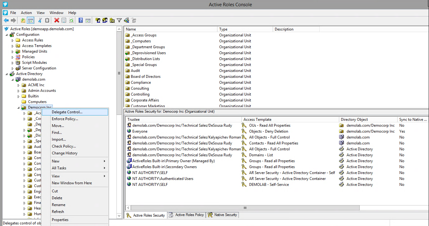
Task: Sort by the Trustee column header
Action: pyautogui.click(x=184, y=120)
